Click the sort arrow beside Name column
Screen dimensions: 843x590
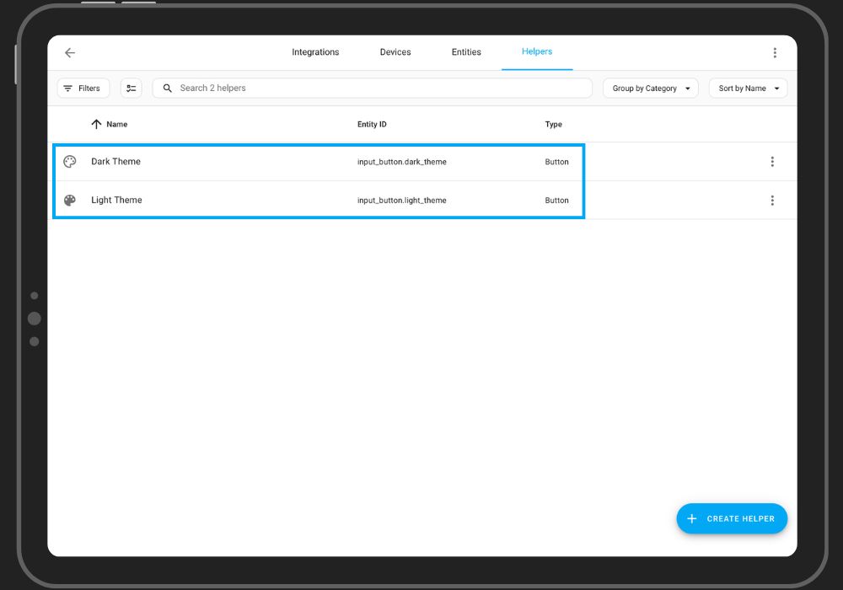coord(96,125)
